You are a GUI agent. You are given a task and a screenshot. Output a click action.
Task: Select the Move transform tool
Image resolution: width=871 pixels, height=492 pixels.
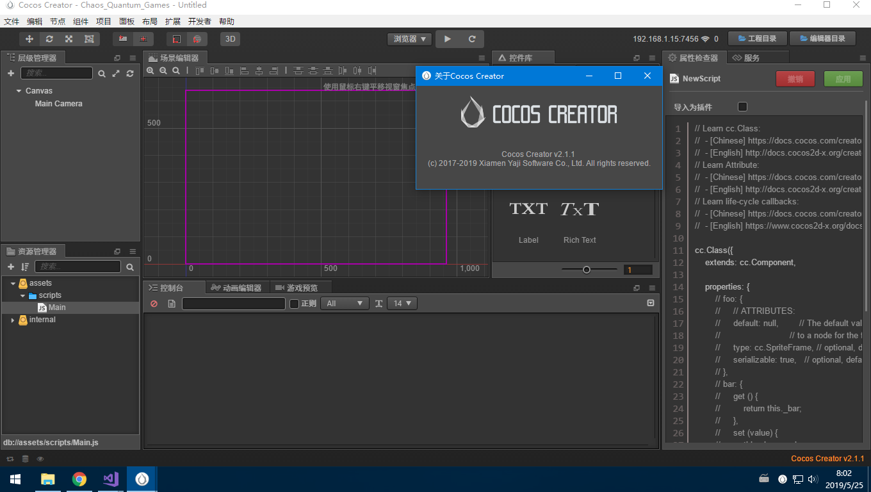coord(29,39)
